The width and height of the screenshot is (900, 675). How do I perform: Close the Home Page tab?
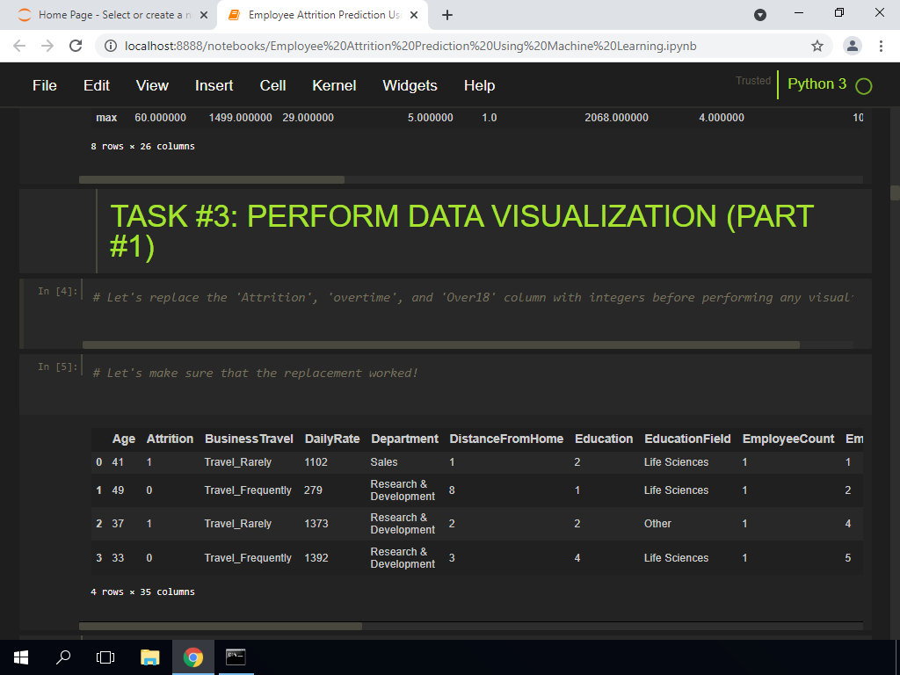[x=204, y=16]
